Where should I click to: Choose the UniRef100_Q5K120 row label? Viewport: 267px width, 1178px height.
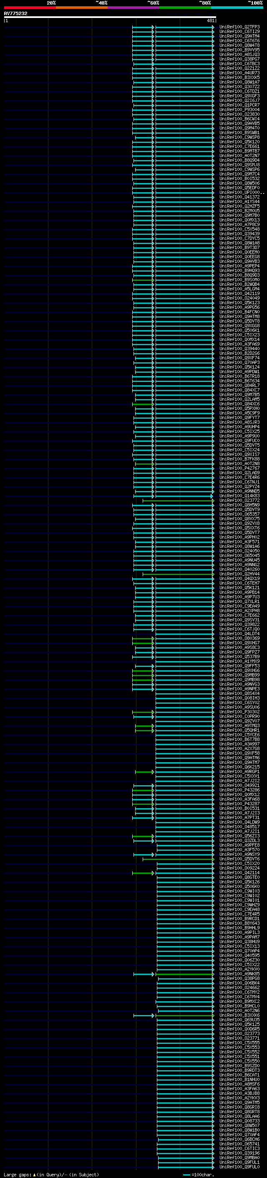coord(239,142)
